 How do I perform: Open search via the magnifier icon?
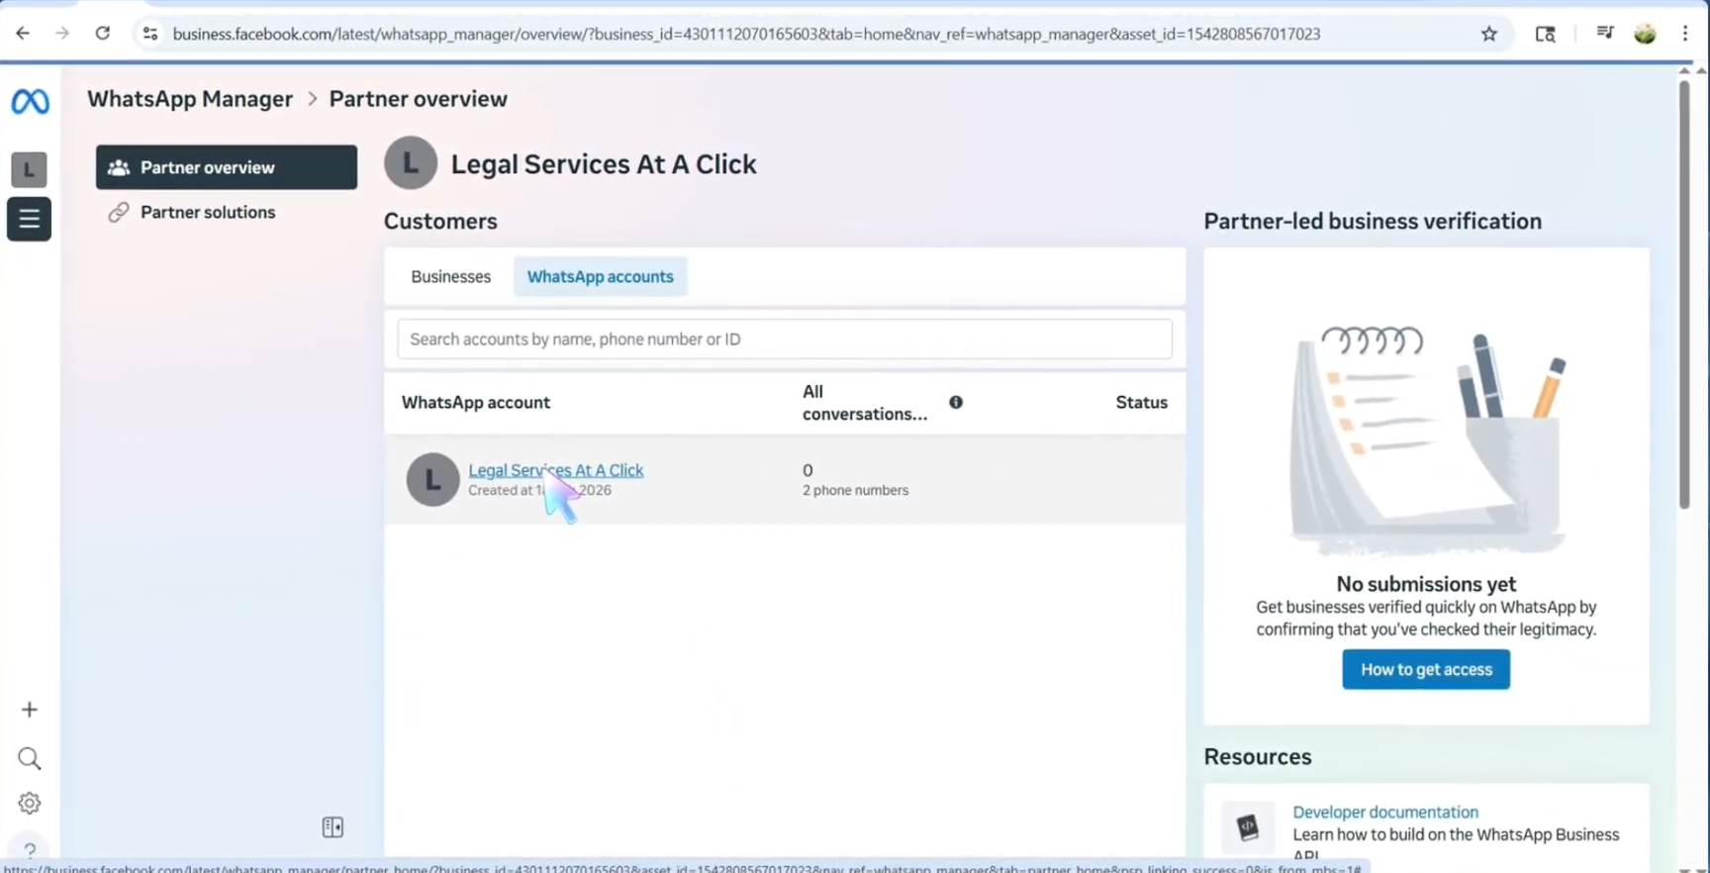(x=29, y=758)
